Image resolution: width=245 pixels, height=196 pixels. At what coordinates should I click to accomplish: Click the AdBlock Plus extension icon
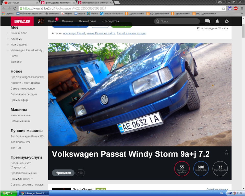click(236, 8)
